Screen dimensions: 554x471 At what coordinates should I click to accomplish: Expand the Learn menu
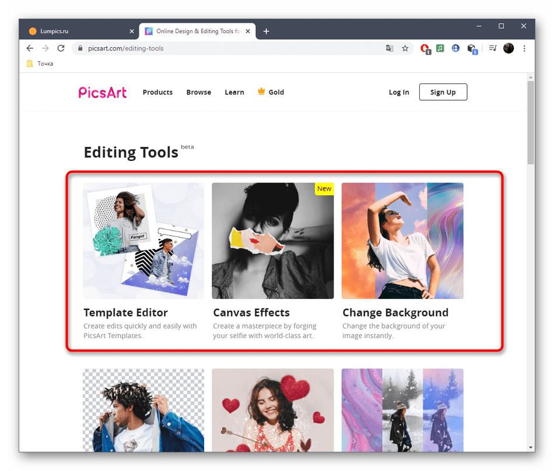[234, 92]
